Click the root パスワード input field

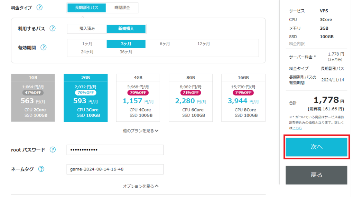(115, 150)
